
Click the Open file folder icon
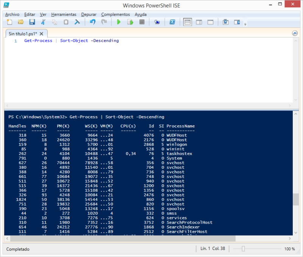(x=21, y=22)
